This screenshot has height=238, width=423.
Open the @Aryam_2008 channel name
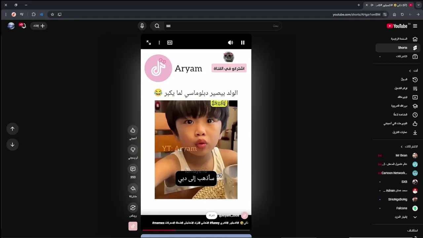tap(229, 216)
